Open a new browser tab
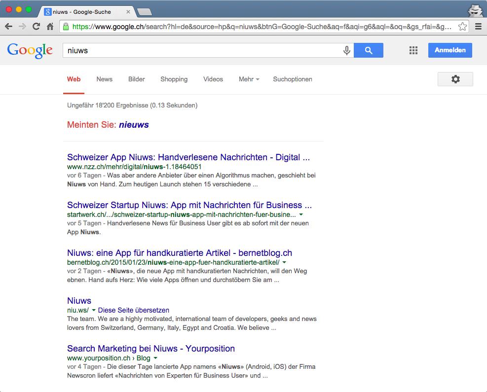This screenshot has height=392, width=487. pos(145,12)
